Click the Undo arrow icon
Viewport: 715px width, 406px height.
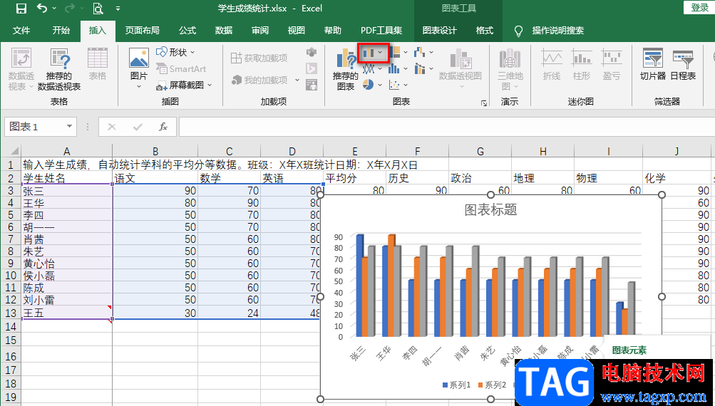pos(41,9)
